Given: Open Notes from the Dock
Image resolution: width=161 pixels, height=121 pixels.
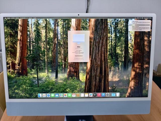Looking at the screenshot, I should click(x=87, y=95).
